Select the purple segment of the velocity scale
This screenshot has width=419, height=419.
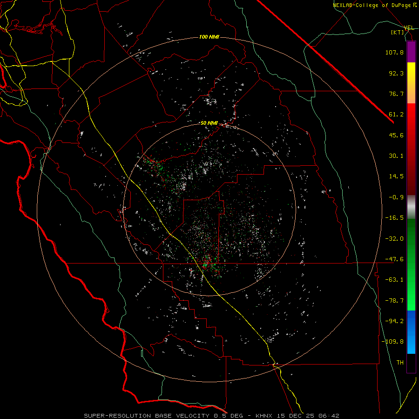[411, 52]
